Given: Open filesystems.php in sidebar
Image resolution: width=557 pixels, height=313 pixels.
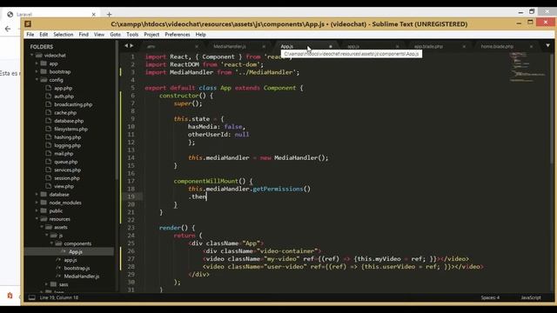Looking at the screenshot, I should point(70,129).
